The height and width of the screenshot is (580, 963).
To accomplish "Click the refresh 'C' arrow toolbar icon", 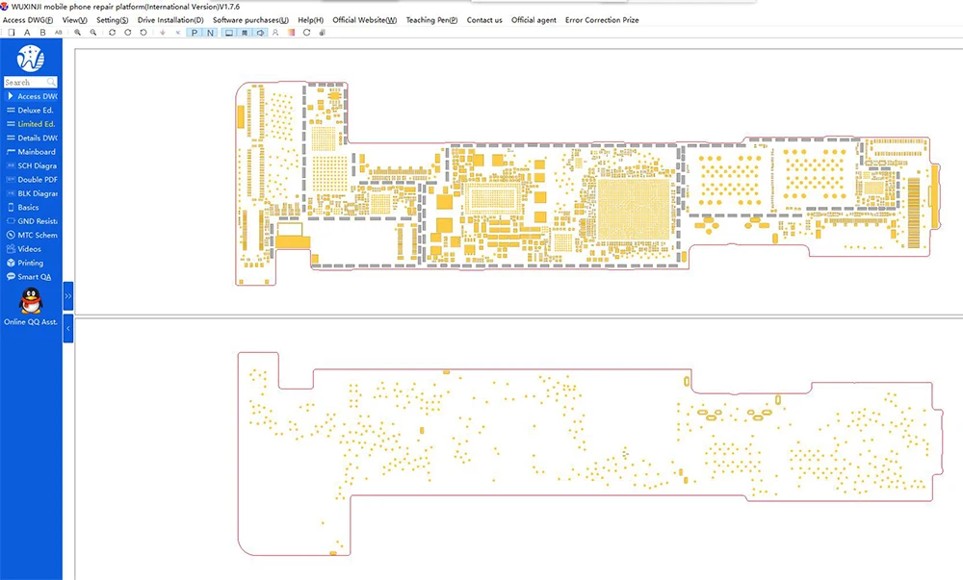I will [x=306, y=33].
